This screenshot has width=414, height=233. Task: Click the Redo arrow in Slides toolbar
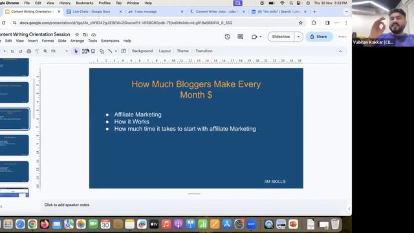tap(21, 51)
